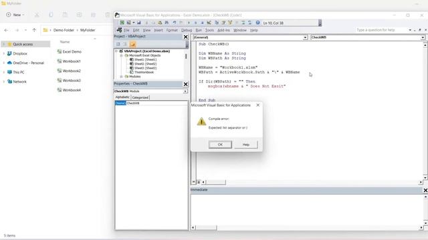The height and width of the screenshot is (240, 428).
Task: Click the (Name) property field CheckWB
Action: click(x=156, y=103)
